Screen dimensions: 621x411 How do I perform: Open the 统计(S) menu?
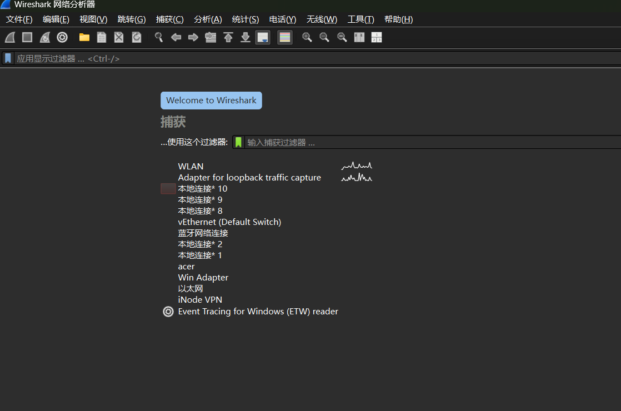[245, 19]
